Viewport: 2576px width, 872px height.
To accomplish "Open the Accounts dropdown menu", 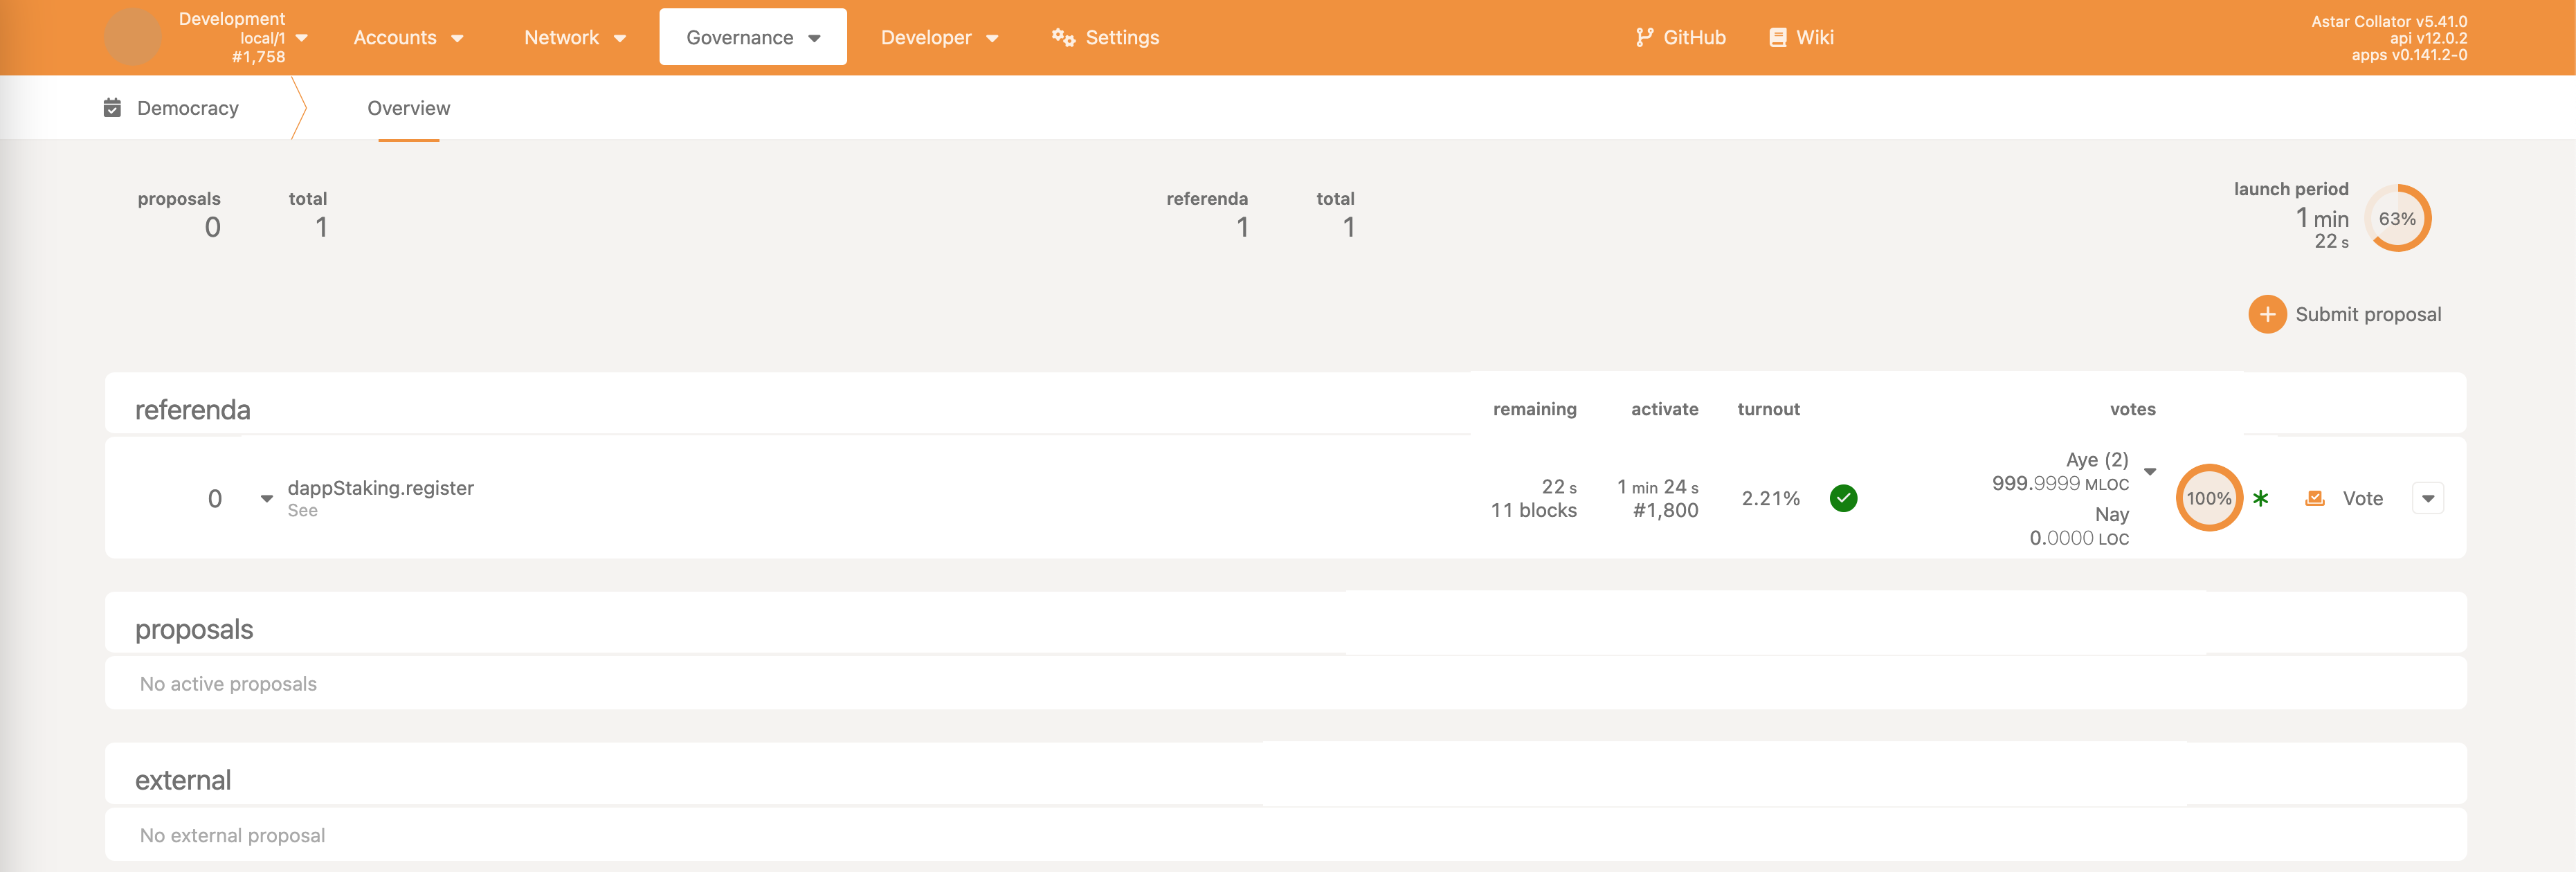I will tap(408, 37).
